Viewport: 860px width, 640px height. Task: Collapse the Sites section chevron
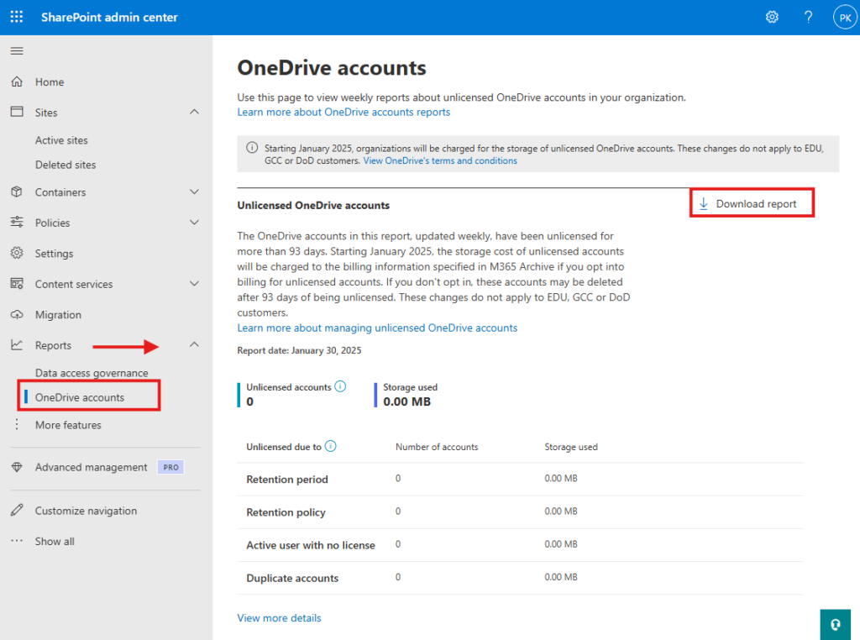(194, 112)
